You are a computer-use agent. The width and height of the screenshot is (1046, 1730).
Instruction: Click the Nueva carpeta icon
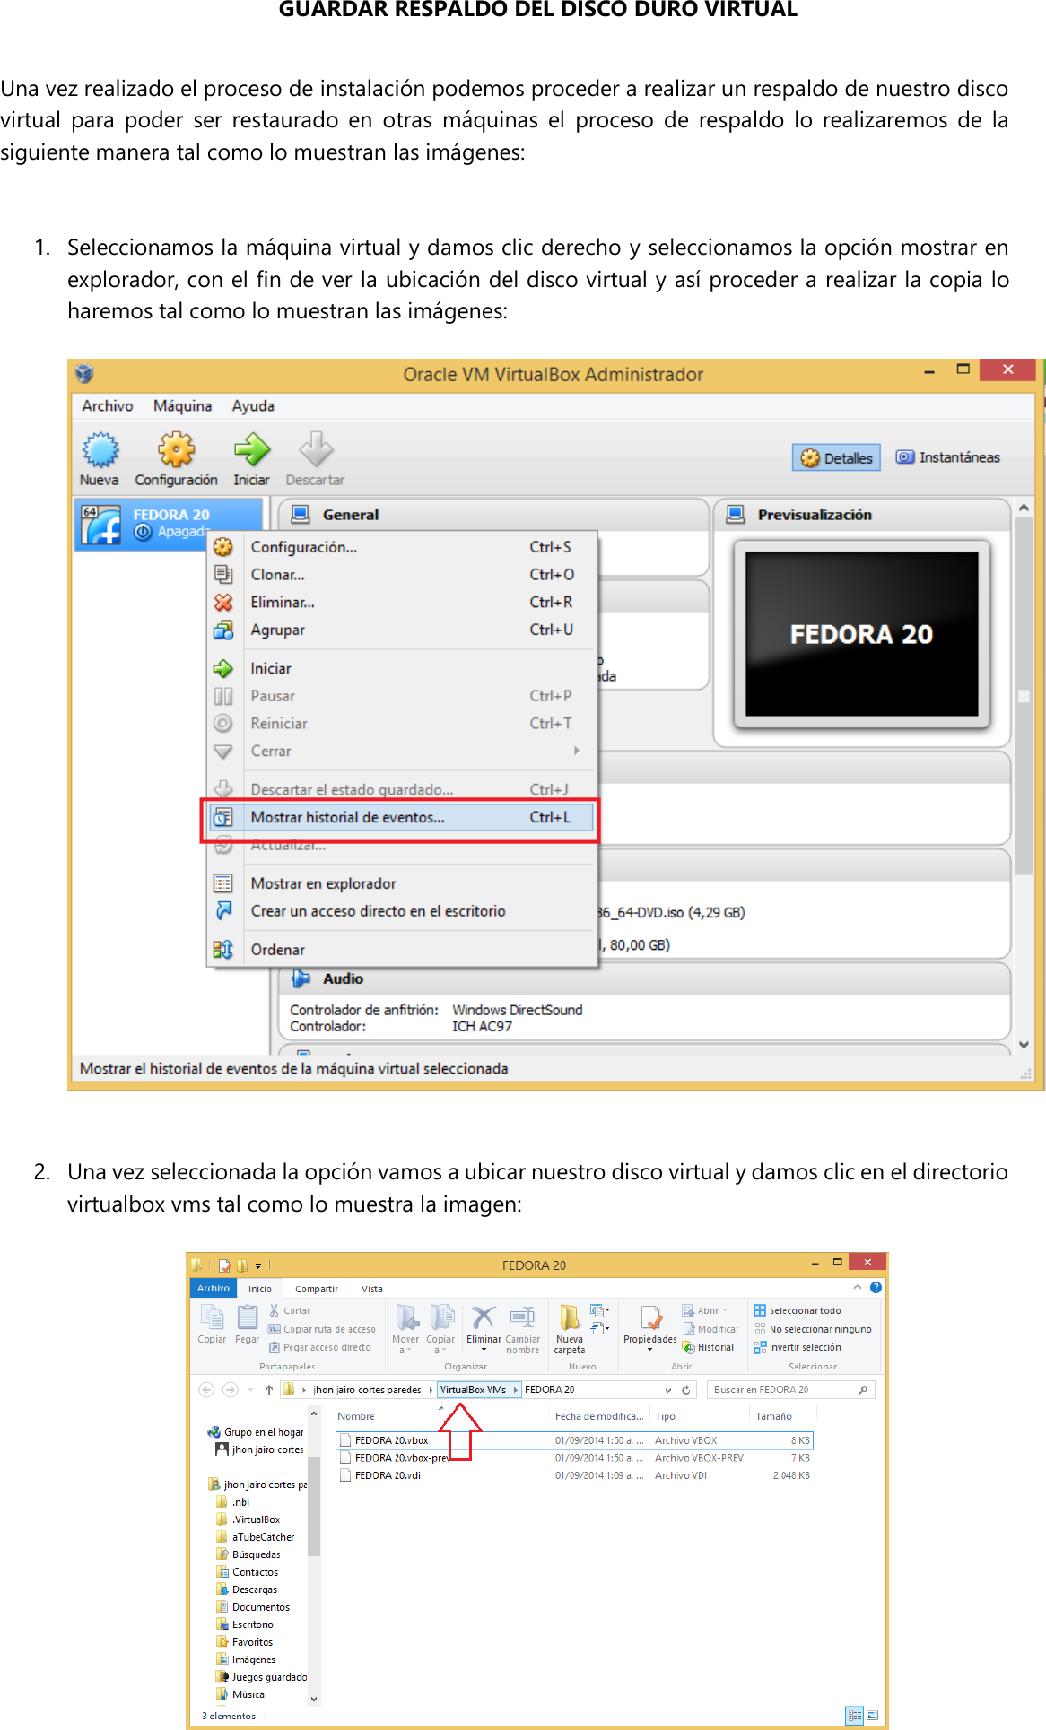point(570,1329)
